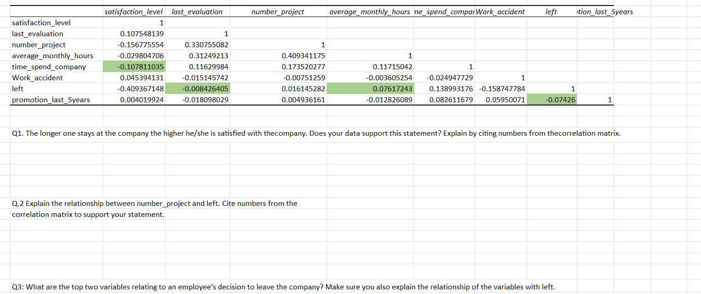
Task: Select cell with value 0.045394131
Action: (134, 78)
